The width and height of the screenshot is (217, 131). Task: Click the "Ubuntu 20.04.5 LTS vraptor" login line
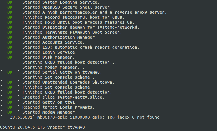click(42, 127)
